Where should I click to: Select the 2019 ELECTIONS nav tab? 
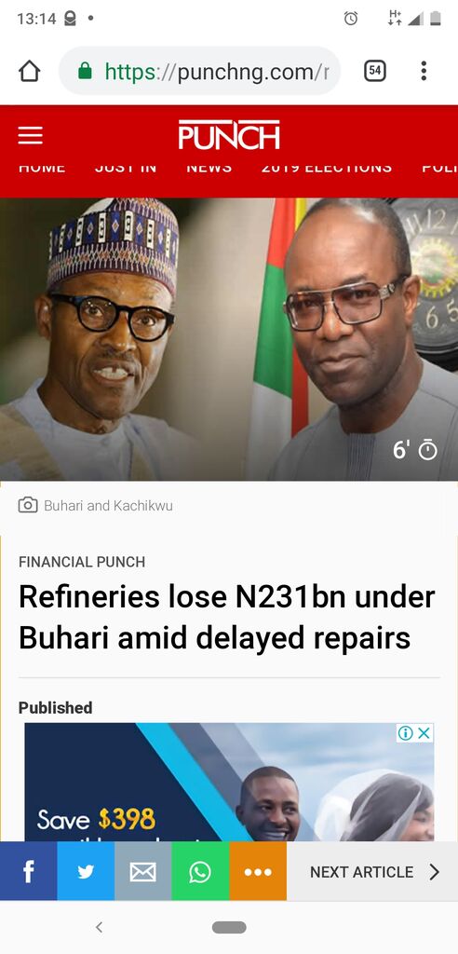pos(327,167)
